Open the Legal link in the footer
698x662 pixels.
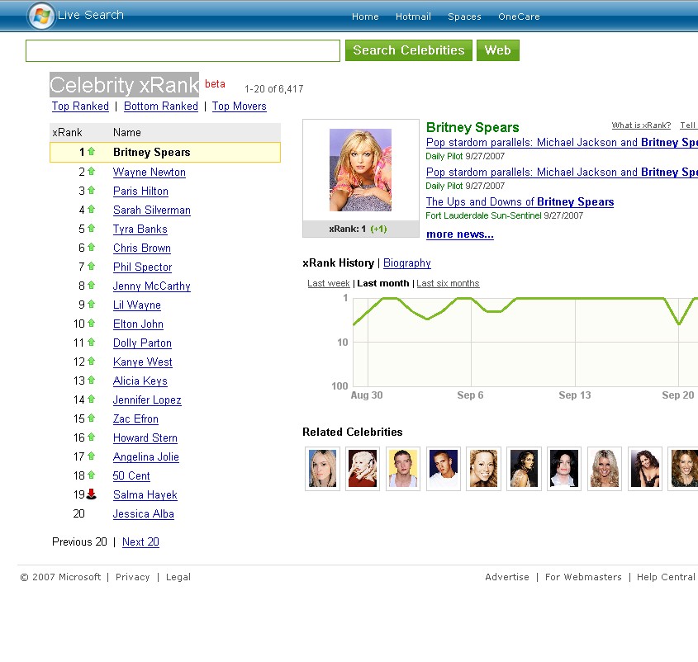point(178,577)
